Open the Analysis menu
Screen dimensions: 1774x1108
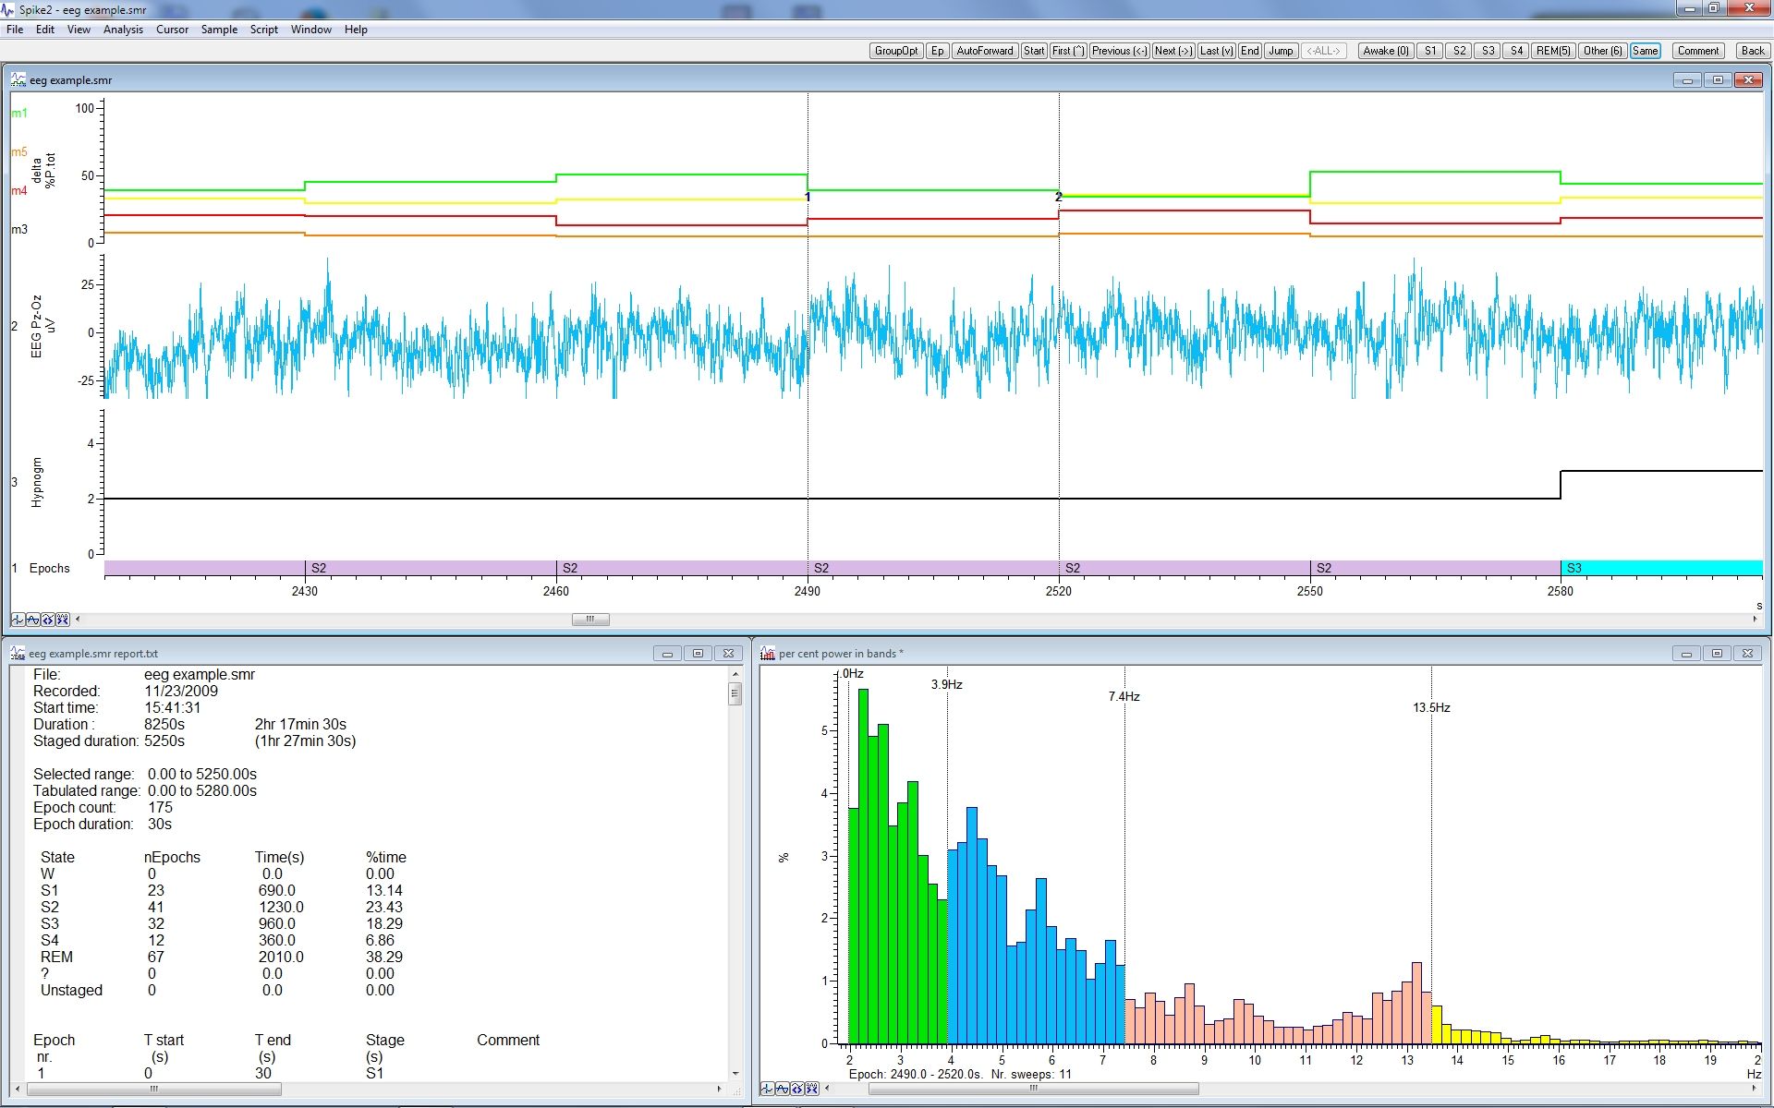(123, 30)
